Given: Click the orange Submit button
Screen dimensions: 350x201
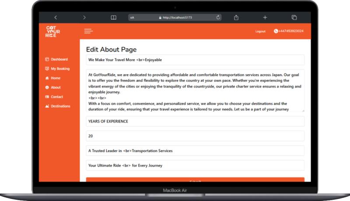Looking at the screenshot, I should pyautogui.click(x=195, y=180).
